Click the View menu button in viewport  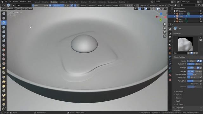[19, 9]
